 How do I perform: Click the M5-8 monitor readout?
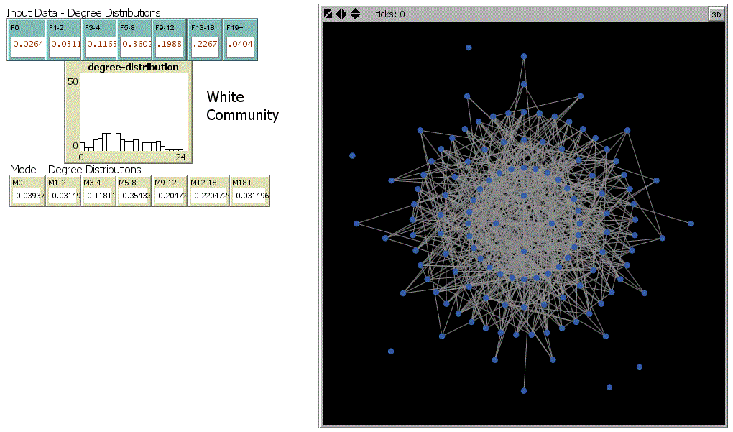(x=134, y=196)
